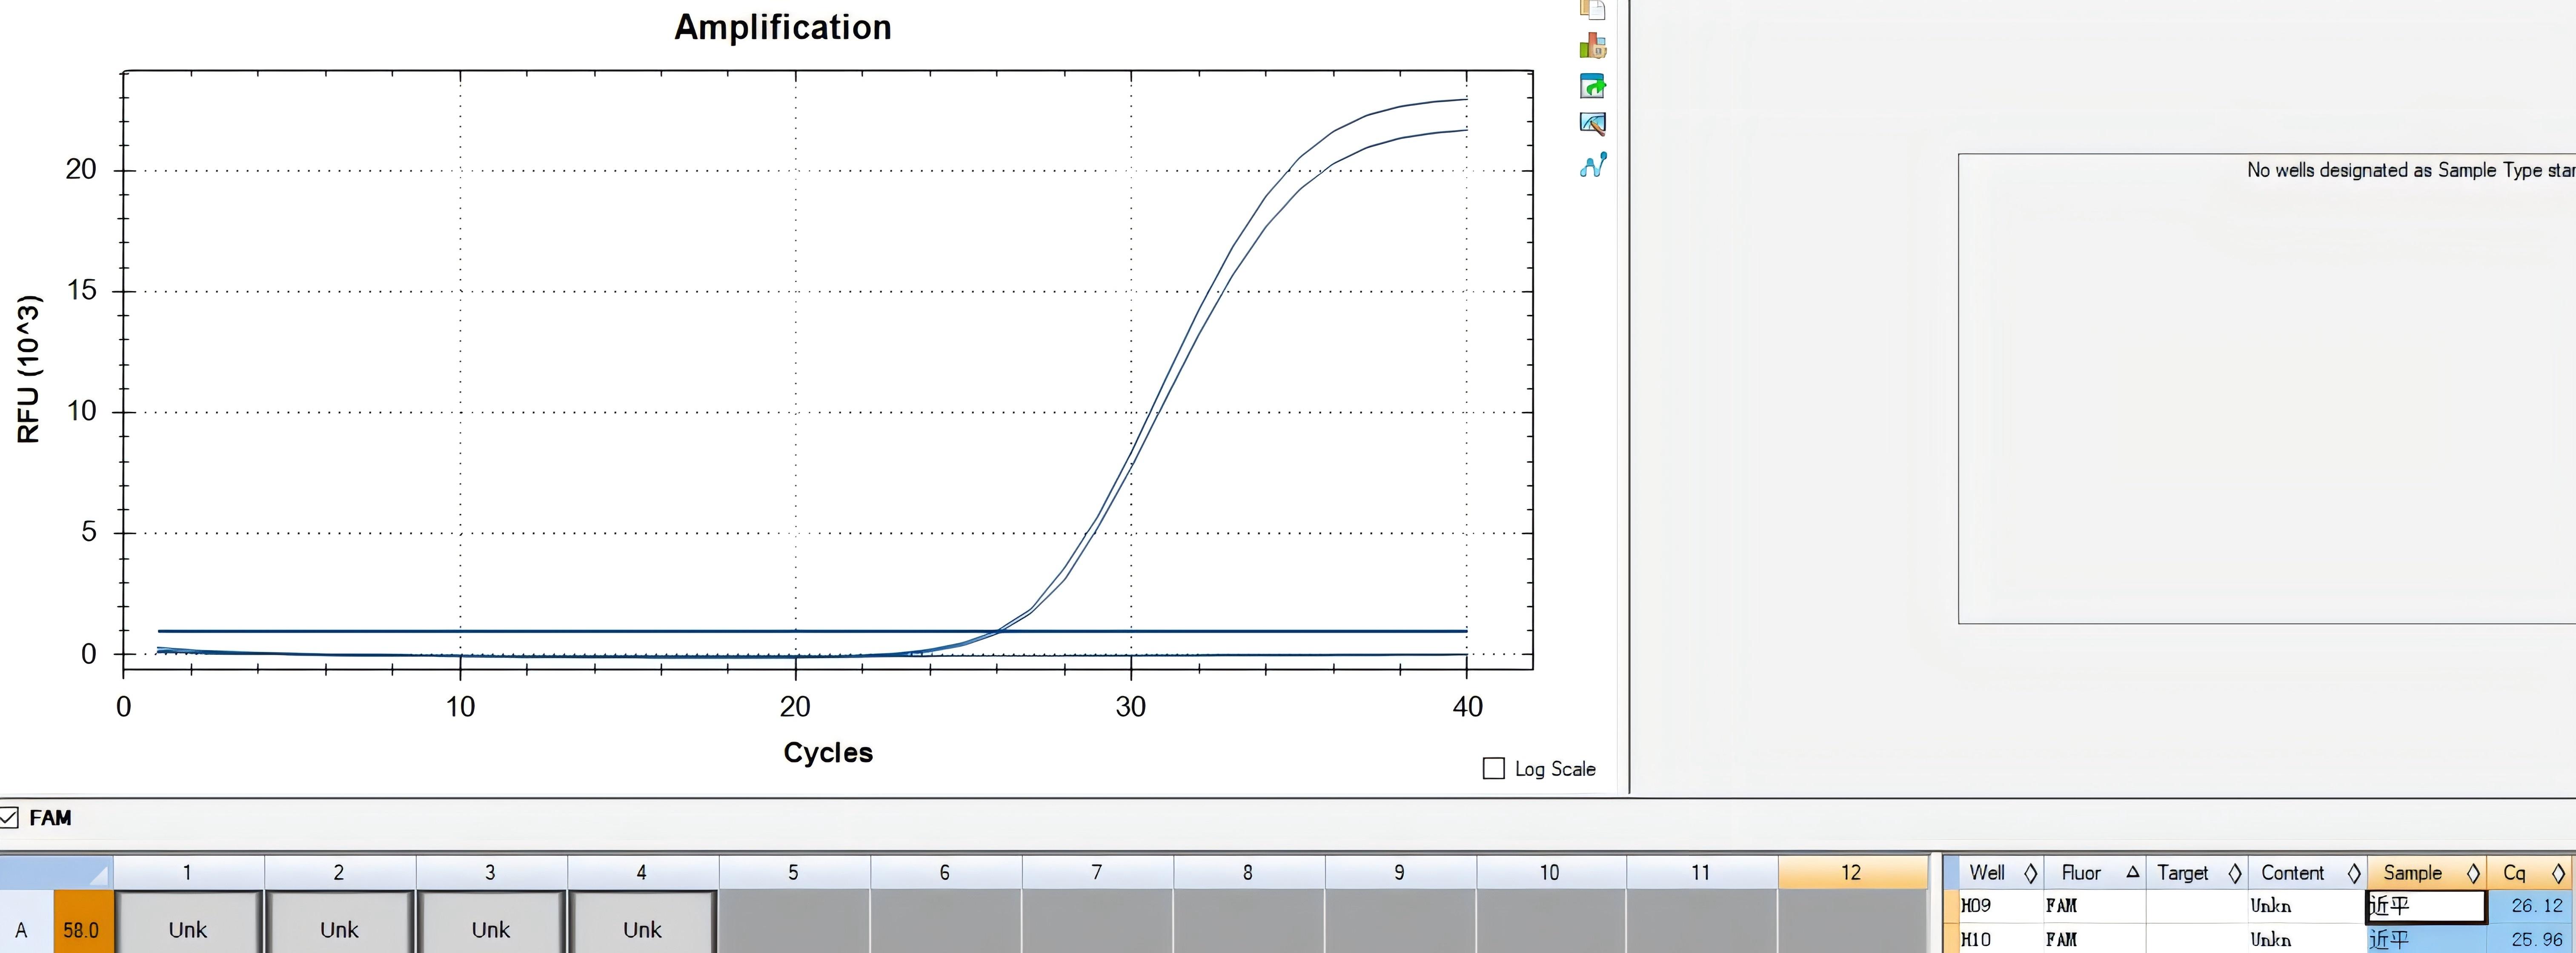
Task: Select plate column 1 header
Action: [x=188, y=872]
